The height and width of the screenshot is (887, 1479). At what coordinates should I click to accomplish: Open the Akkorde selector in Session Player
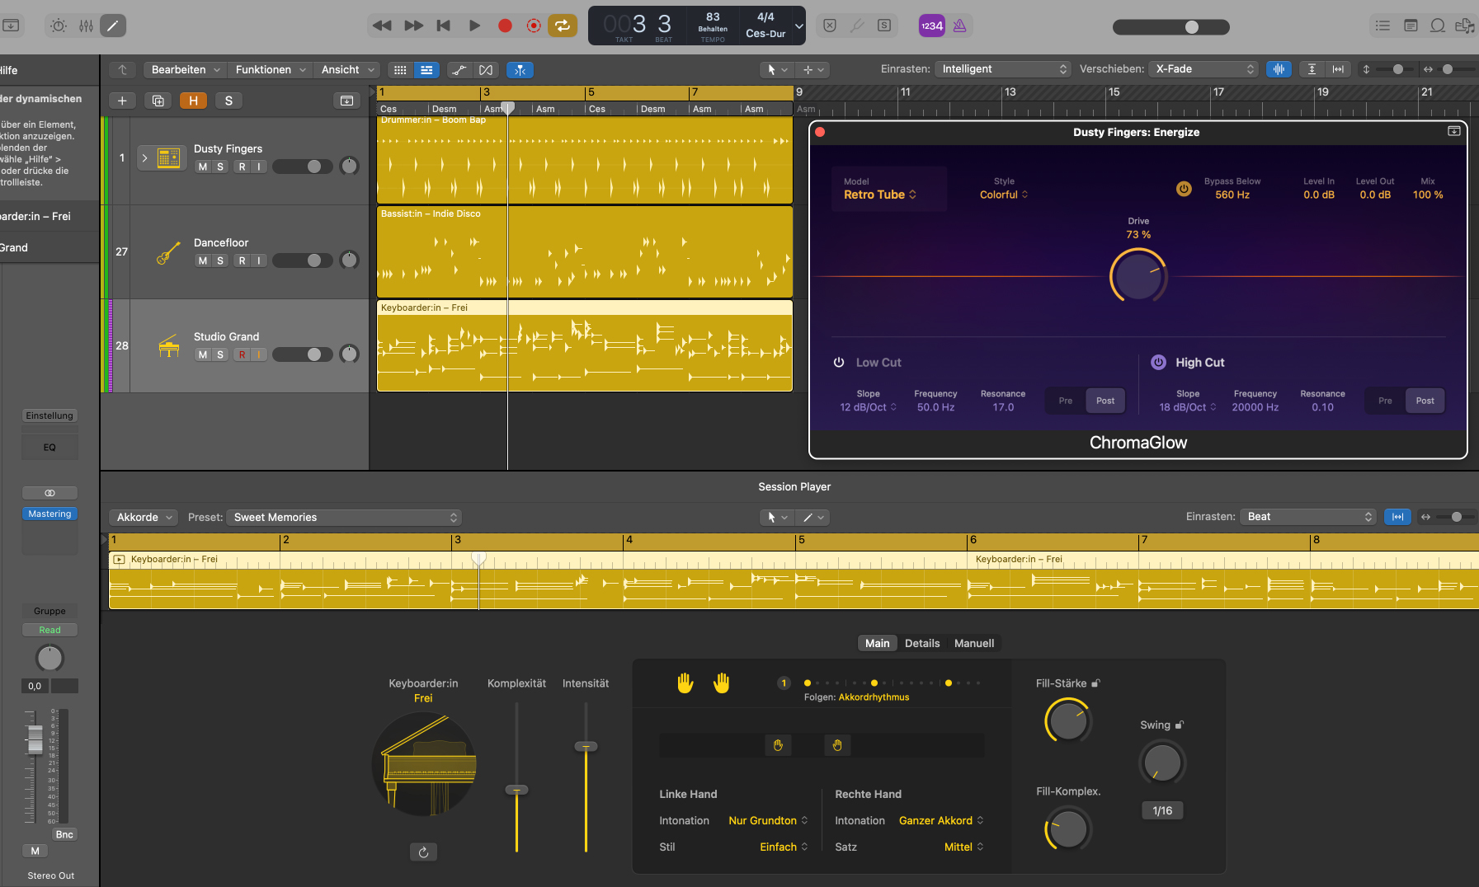pyautogui.click(x=142, y=517)
